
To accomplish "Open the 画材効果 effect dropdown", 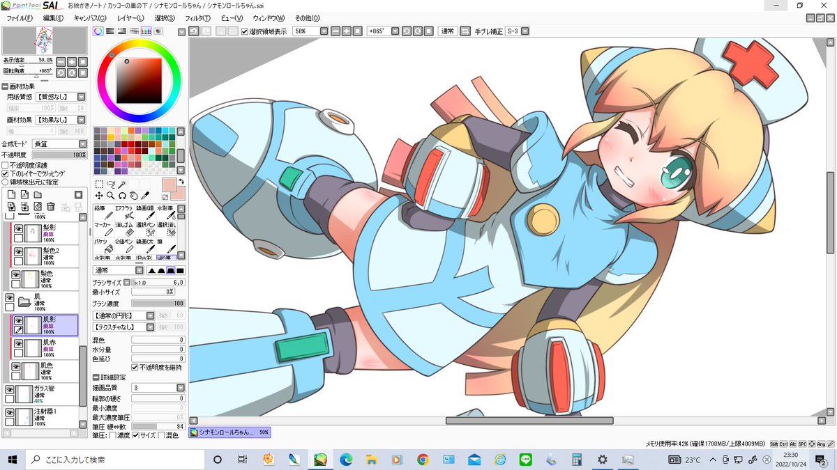I will pos(82,120).
